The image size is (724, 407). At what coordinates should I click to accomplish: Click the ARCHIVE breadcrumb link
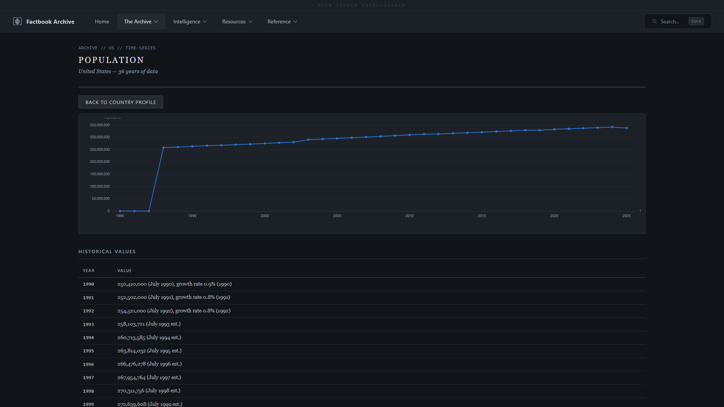[x=88, y=48]
